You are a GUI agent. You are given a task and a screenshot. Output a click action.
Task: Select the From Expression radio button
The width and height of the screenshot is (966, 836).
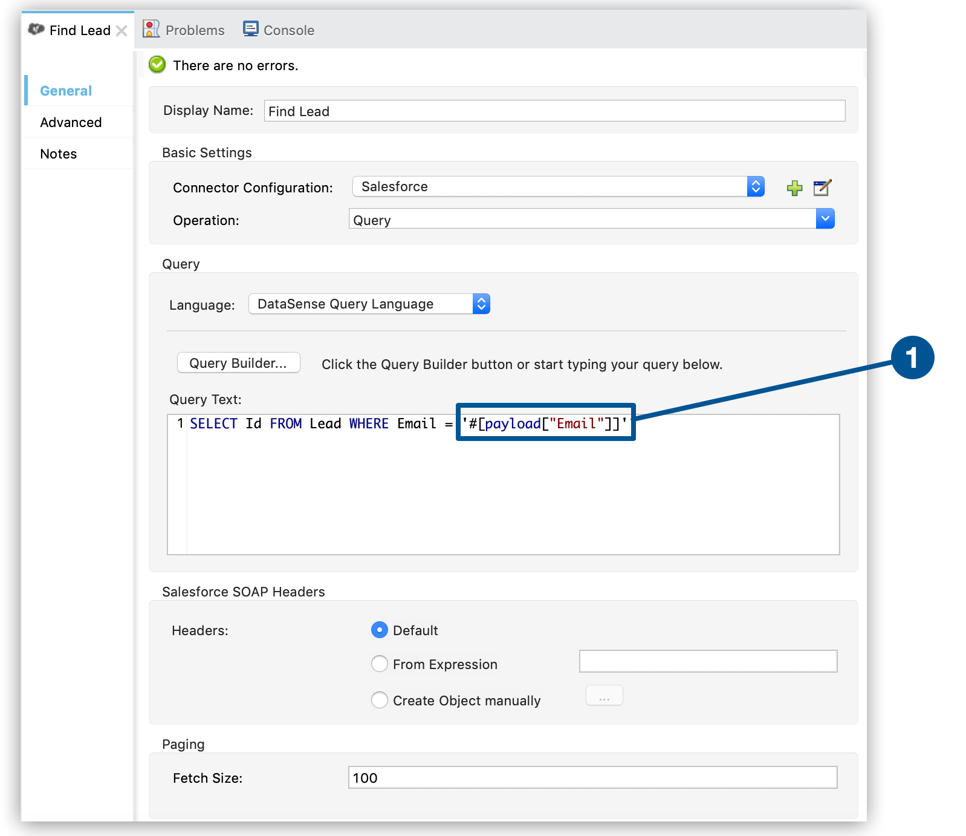tap(379, 664)
